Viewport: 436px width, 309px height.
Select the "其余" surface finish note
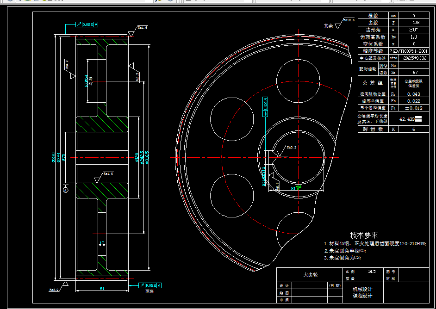(329, 26)
